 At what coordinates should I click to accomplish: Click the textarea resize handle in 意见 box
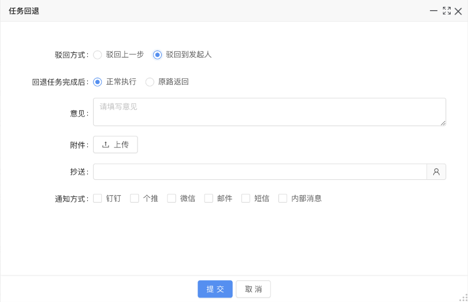[x=443, y=123]
